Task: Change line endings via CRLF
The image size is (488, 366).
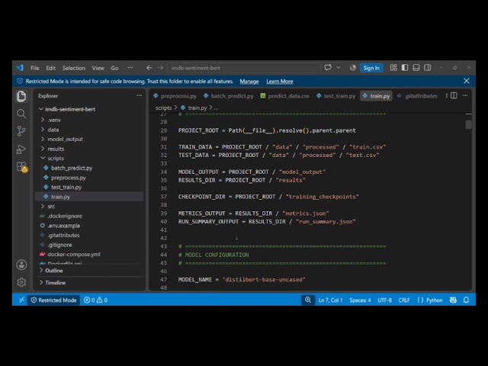Action: (x=404, y=300)
